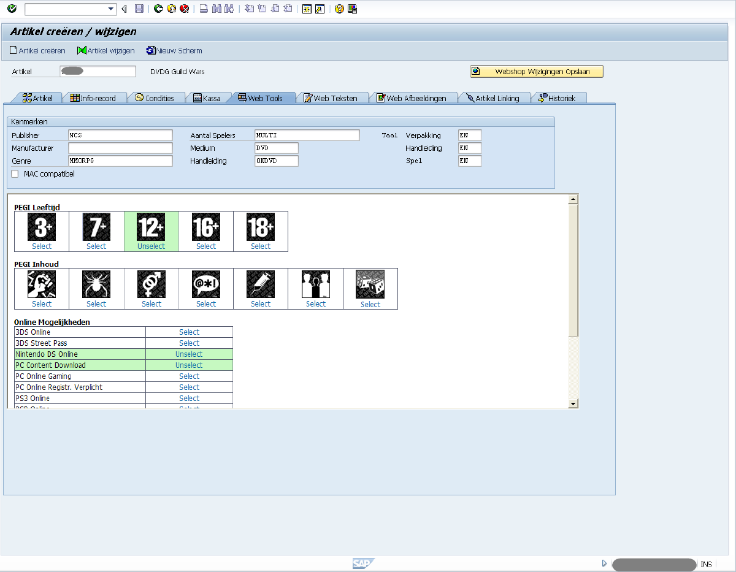The width and height of the screenshot is (736, 572).
Task: Click the Save diskette toolbar icon
Action: coord(139,9)
